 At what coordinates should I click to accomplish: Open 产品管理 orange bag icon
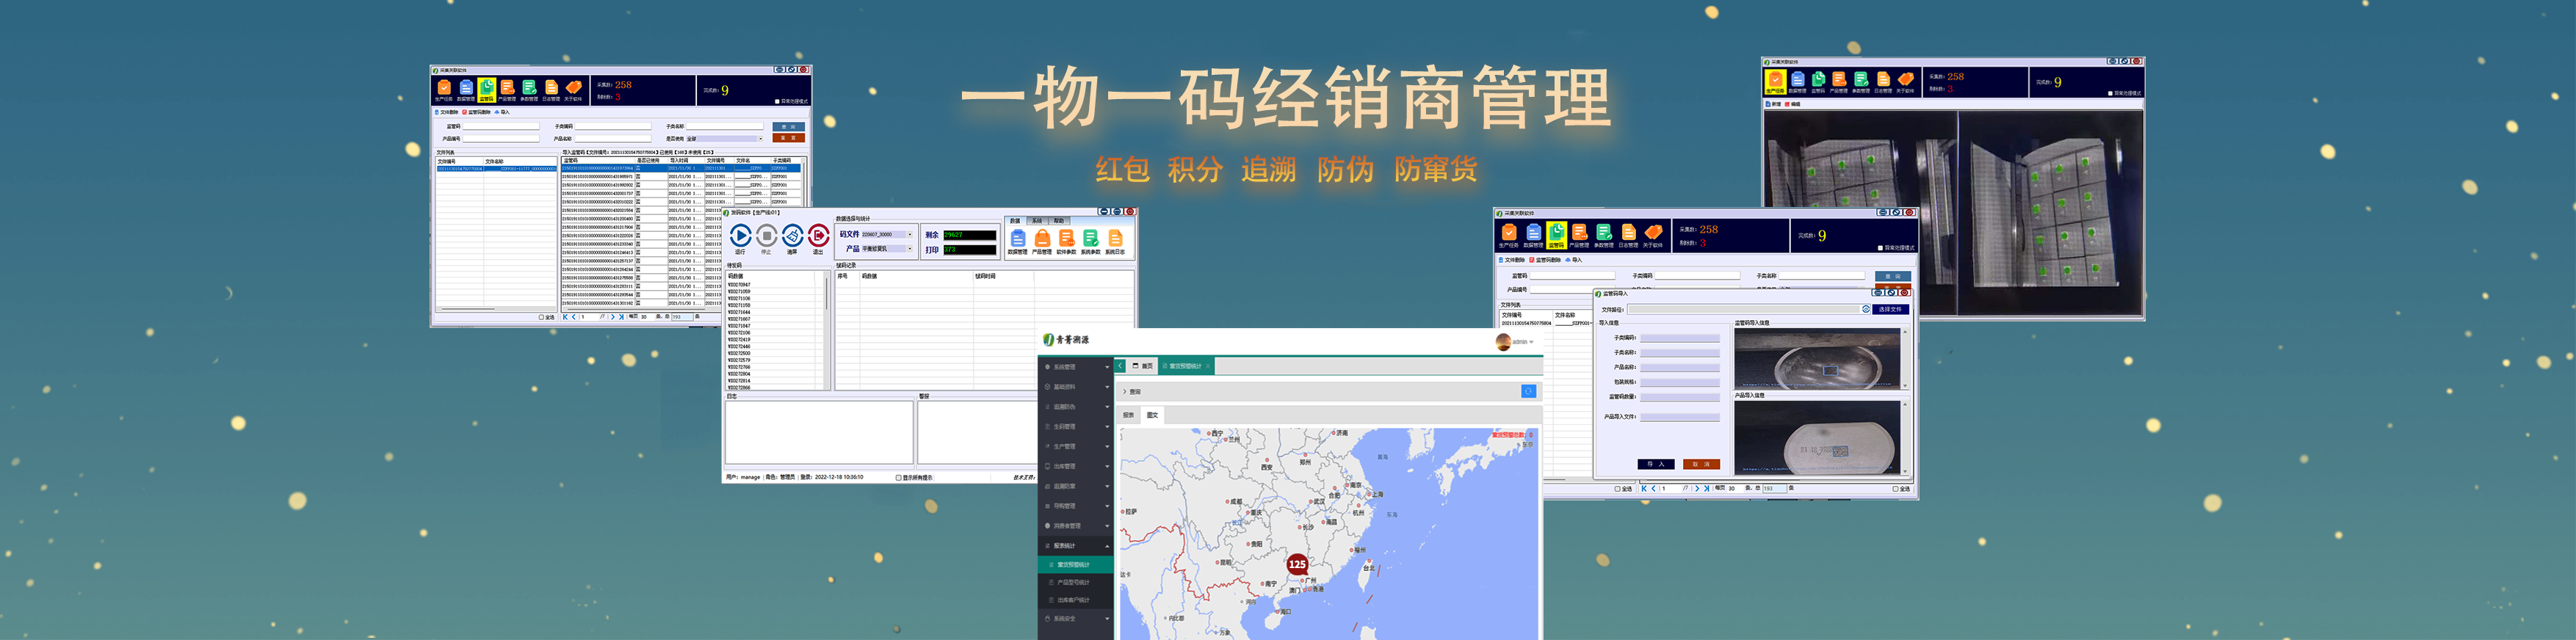point(1042,239)
